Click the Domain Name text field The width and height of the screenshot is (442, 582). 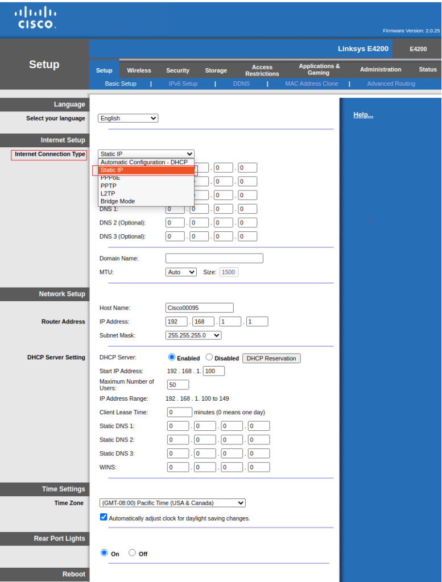tap(214, 259)
